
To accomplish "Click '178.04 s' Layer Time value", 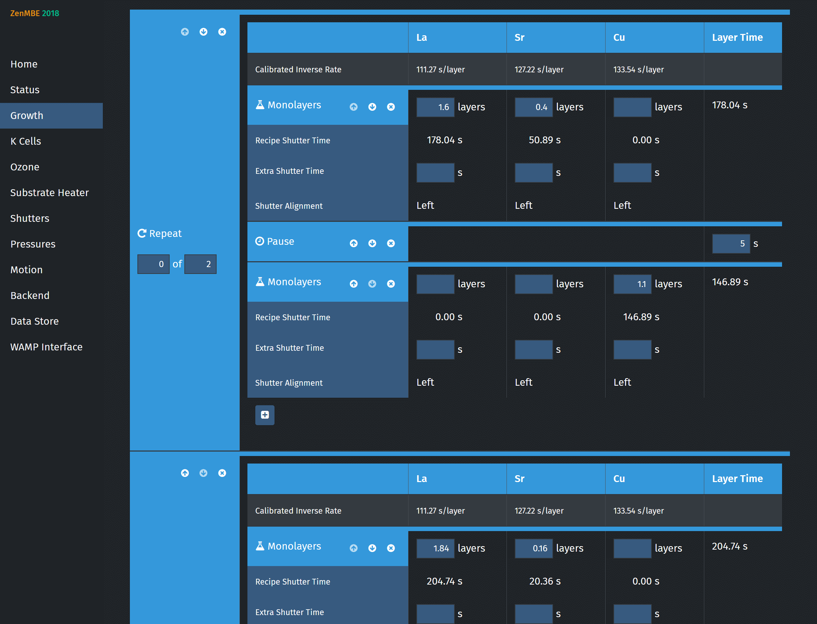I will point(730,105).
